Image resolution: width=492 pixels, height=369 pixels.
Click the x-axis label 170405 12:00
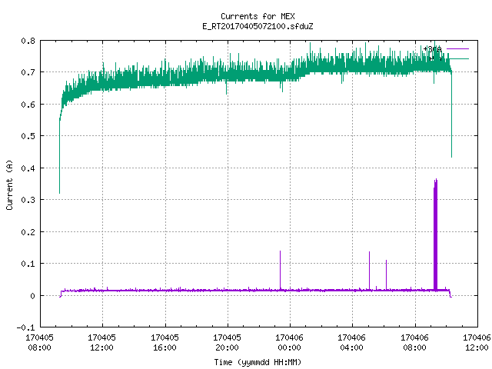(101, 343)
